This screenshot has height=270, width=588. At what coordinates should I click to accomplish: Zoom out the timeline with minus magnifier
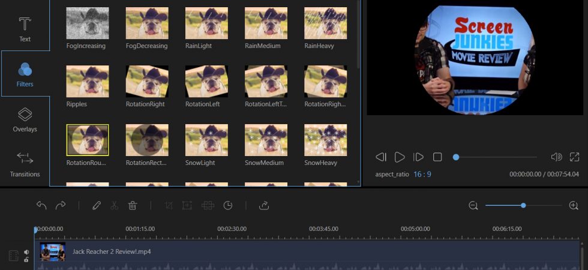coord(473,205)
